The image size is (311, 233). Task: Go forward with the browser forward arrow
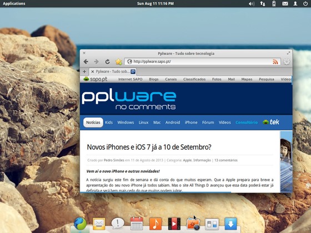tap(97, 62)
